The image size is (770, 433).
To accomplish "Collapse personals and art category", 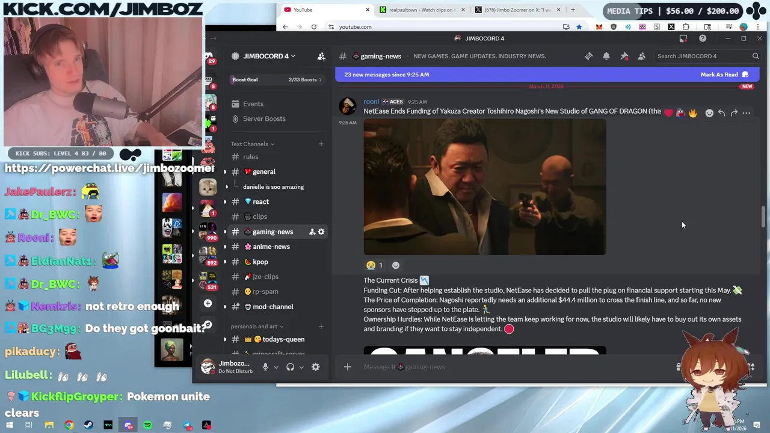I will pos(259,327).
